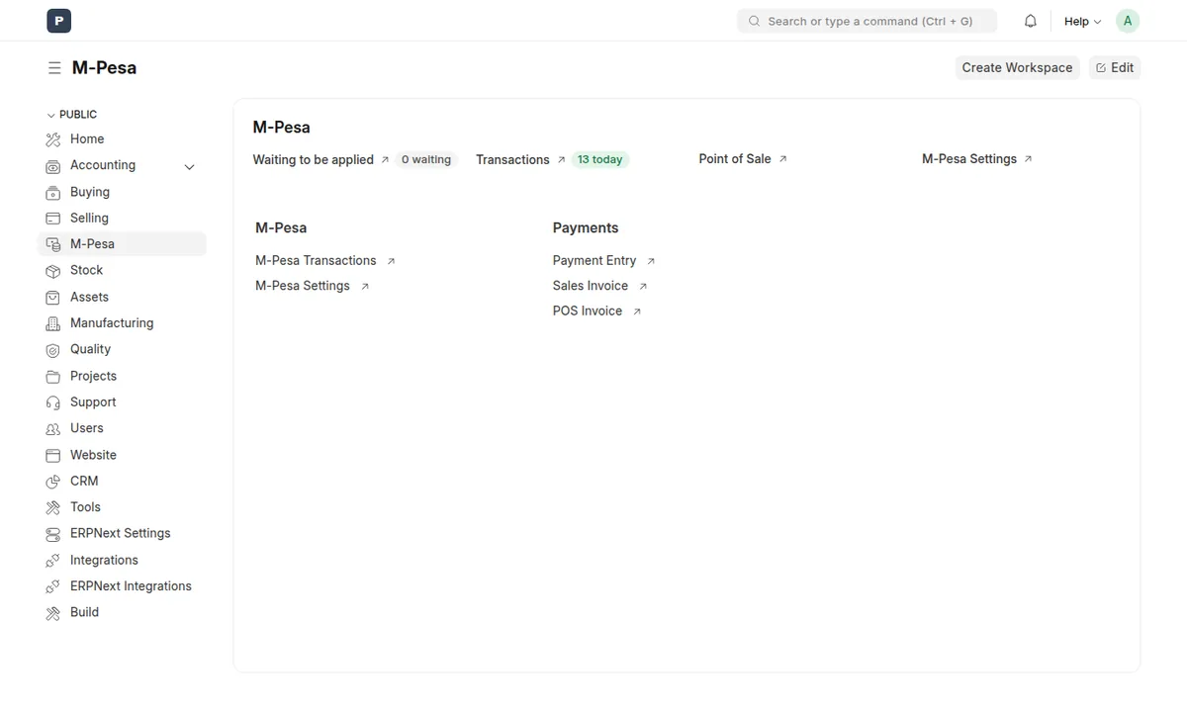Open the Stock workspace

(86, 271)
